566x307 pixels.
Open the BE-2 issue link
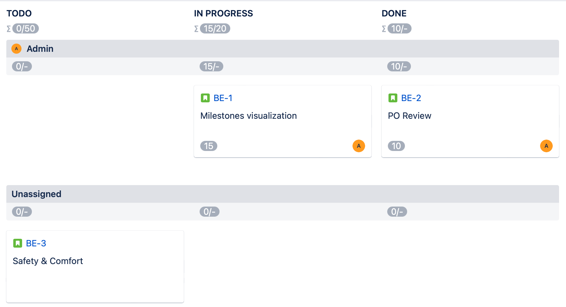[411, 98]
